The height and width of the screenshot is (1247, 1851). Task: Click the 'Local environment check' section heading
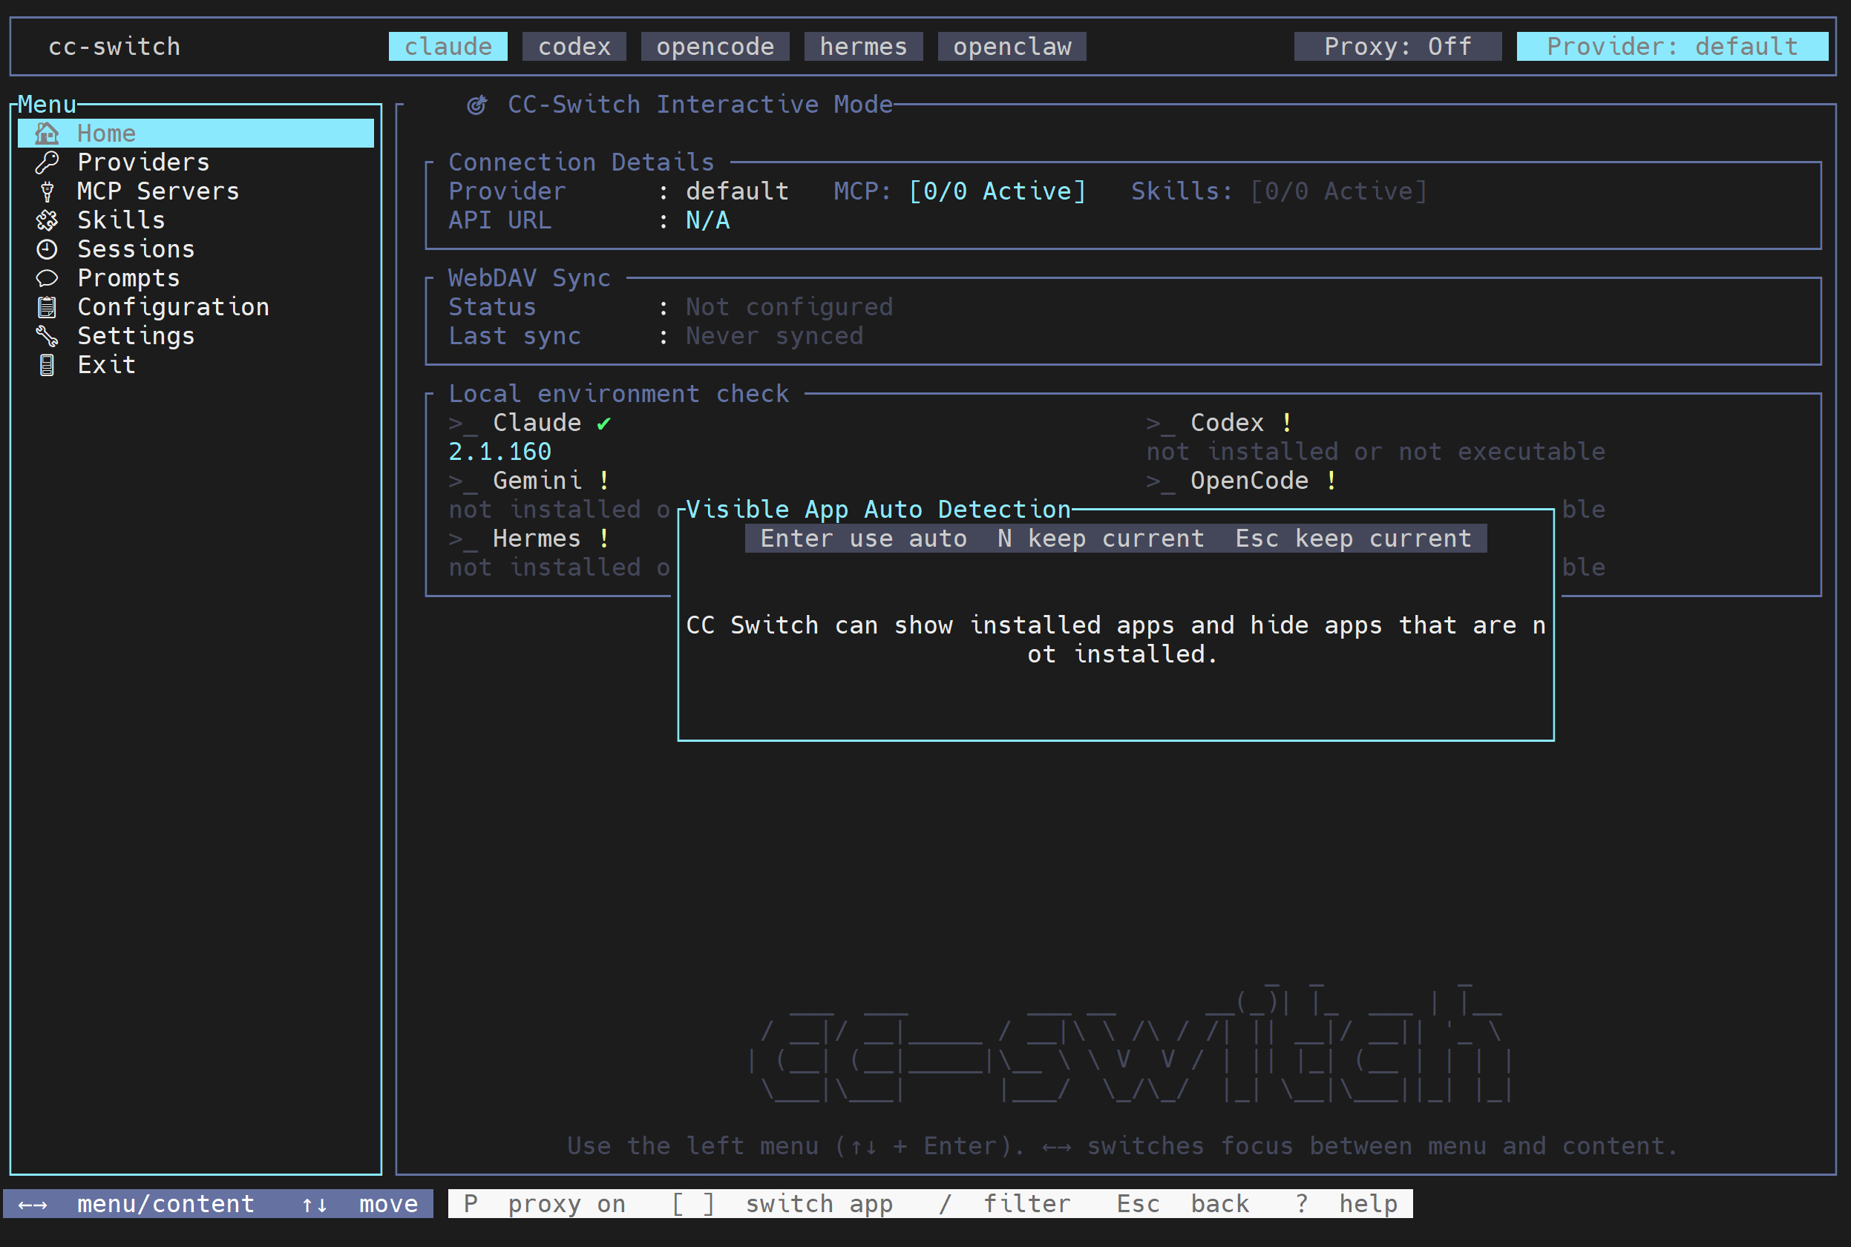point(619,395)
